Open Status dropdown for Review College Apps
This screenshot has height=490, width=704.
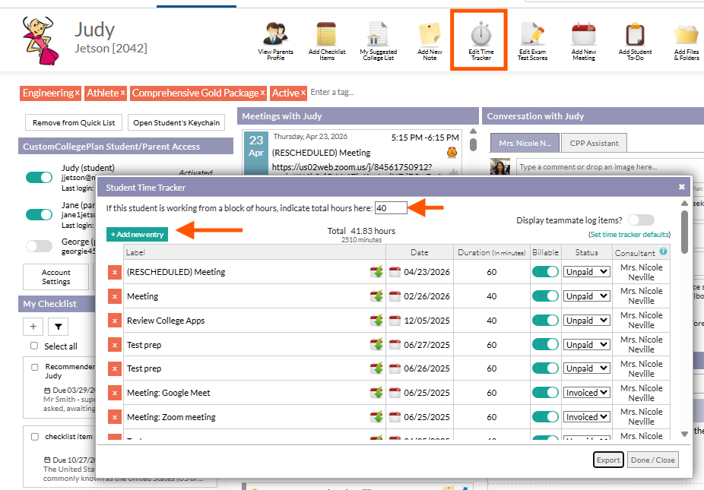click(586, 321)
